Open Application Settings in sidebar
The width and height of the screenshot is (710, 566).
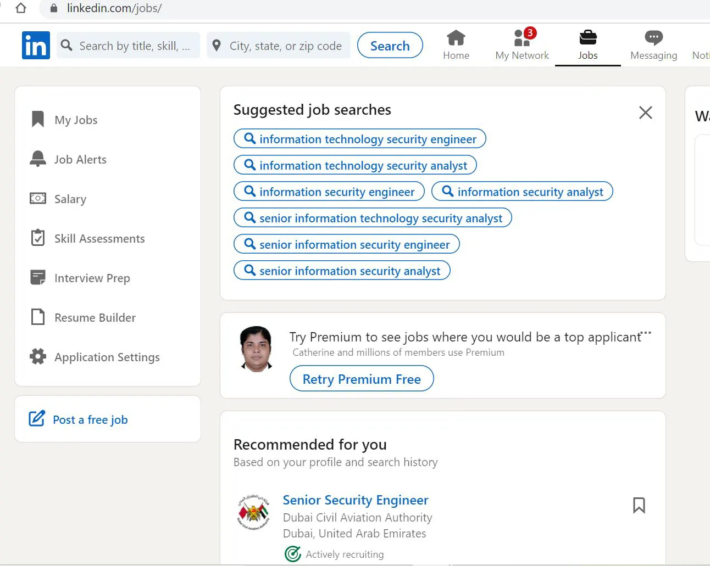pyautogui.click(x=107, y=357)
